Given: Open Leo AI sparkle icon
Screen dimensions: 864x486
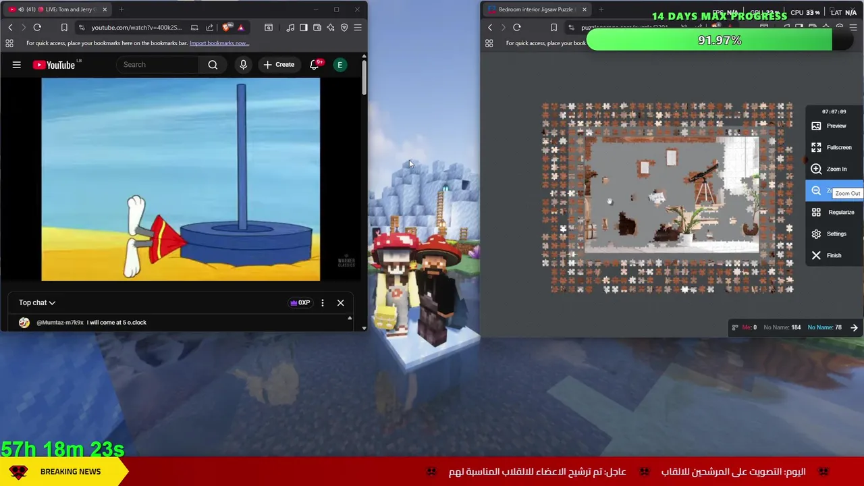Looking at the screenshot, I should 331,28.
